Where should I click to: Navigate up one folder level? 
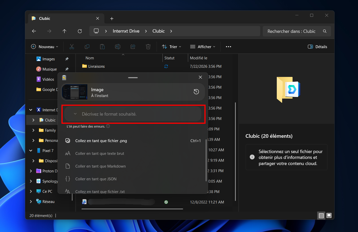[x=64, y=31]
